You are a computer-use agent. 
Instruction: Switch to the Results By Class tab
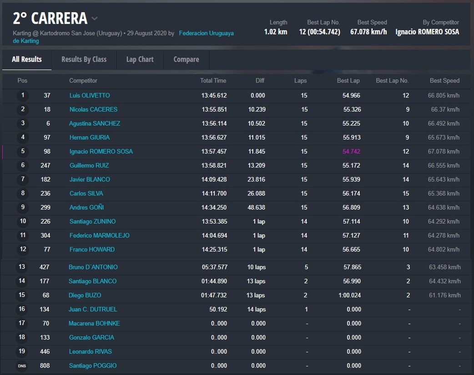(x=84, y=59)
